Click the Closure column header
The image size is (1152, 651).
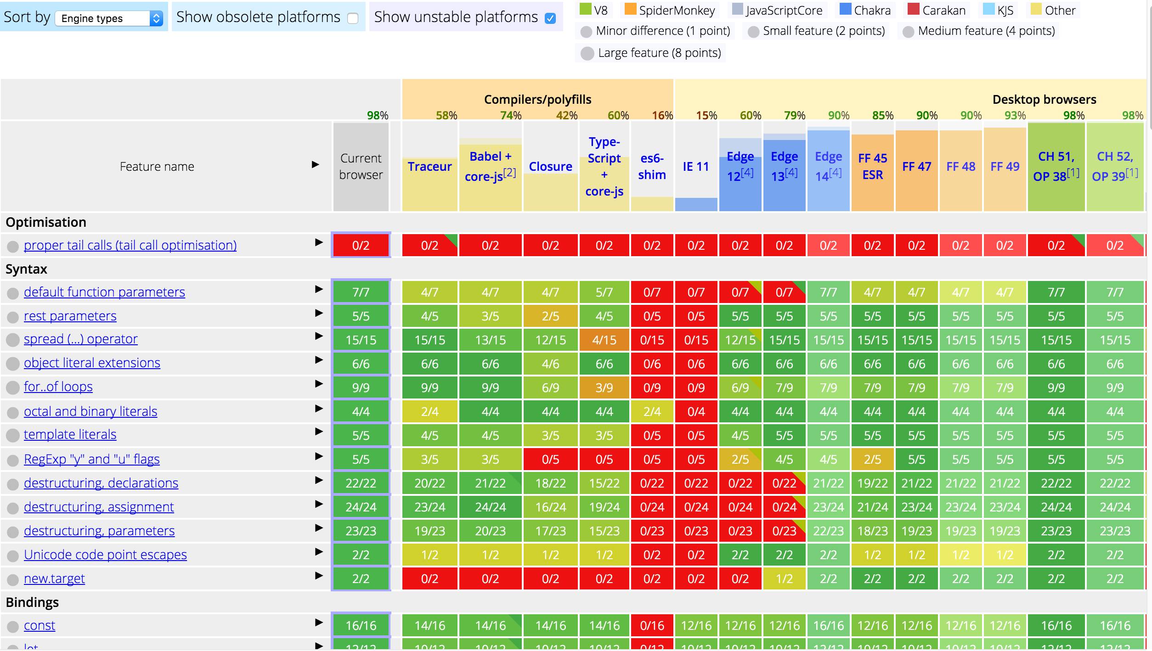pyautogui.click(x=550, y=167)
